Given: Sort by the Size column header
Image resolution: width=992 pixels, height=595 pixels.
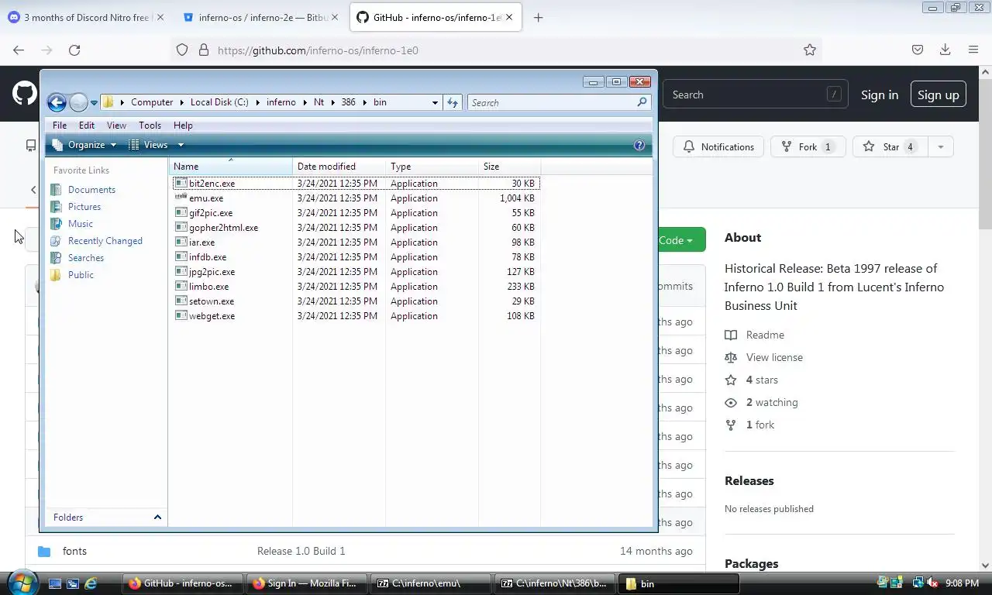Looking at the screenshot, I should (510, 167).
